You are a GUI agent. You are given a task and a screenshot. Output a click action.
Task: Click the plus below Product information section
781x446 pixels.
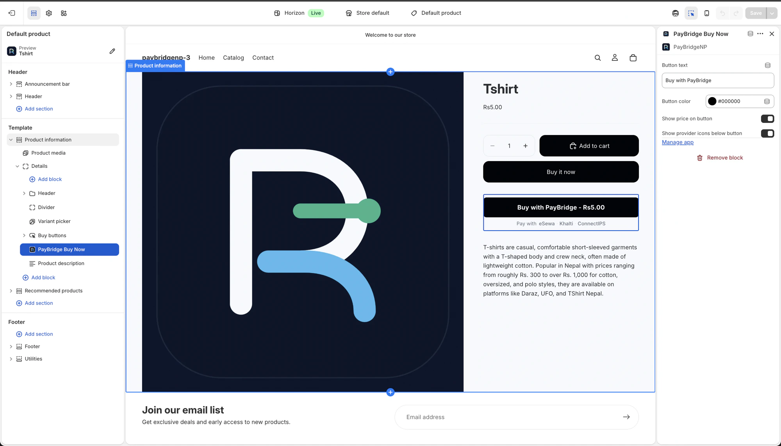[x=390, y=392]
